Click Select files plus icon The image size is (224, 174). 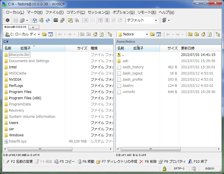[x=86, y=20]
